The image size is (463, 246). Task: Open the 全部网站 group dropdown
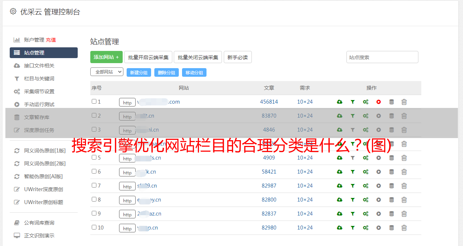click(107, 72)
